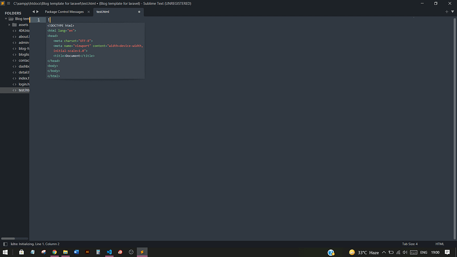This screenshot has height=257, width=457.
Task: Open the speaker volume icon in system tray
Action: pyautogui.click(x=405, y=252)
